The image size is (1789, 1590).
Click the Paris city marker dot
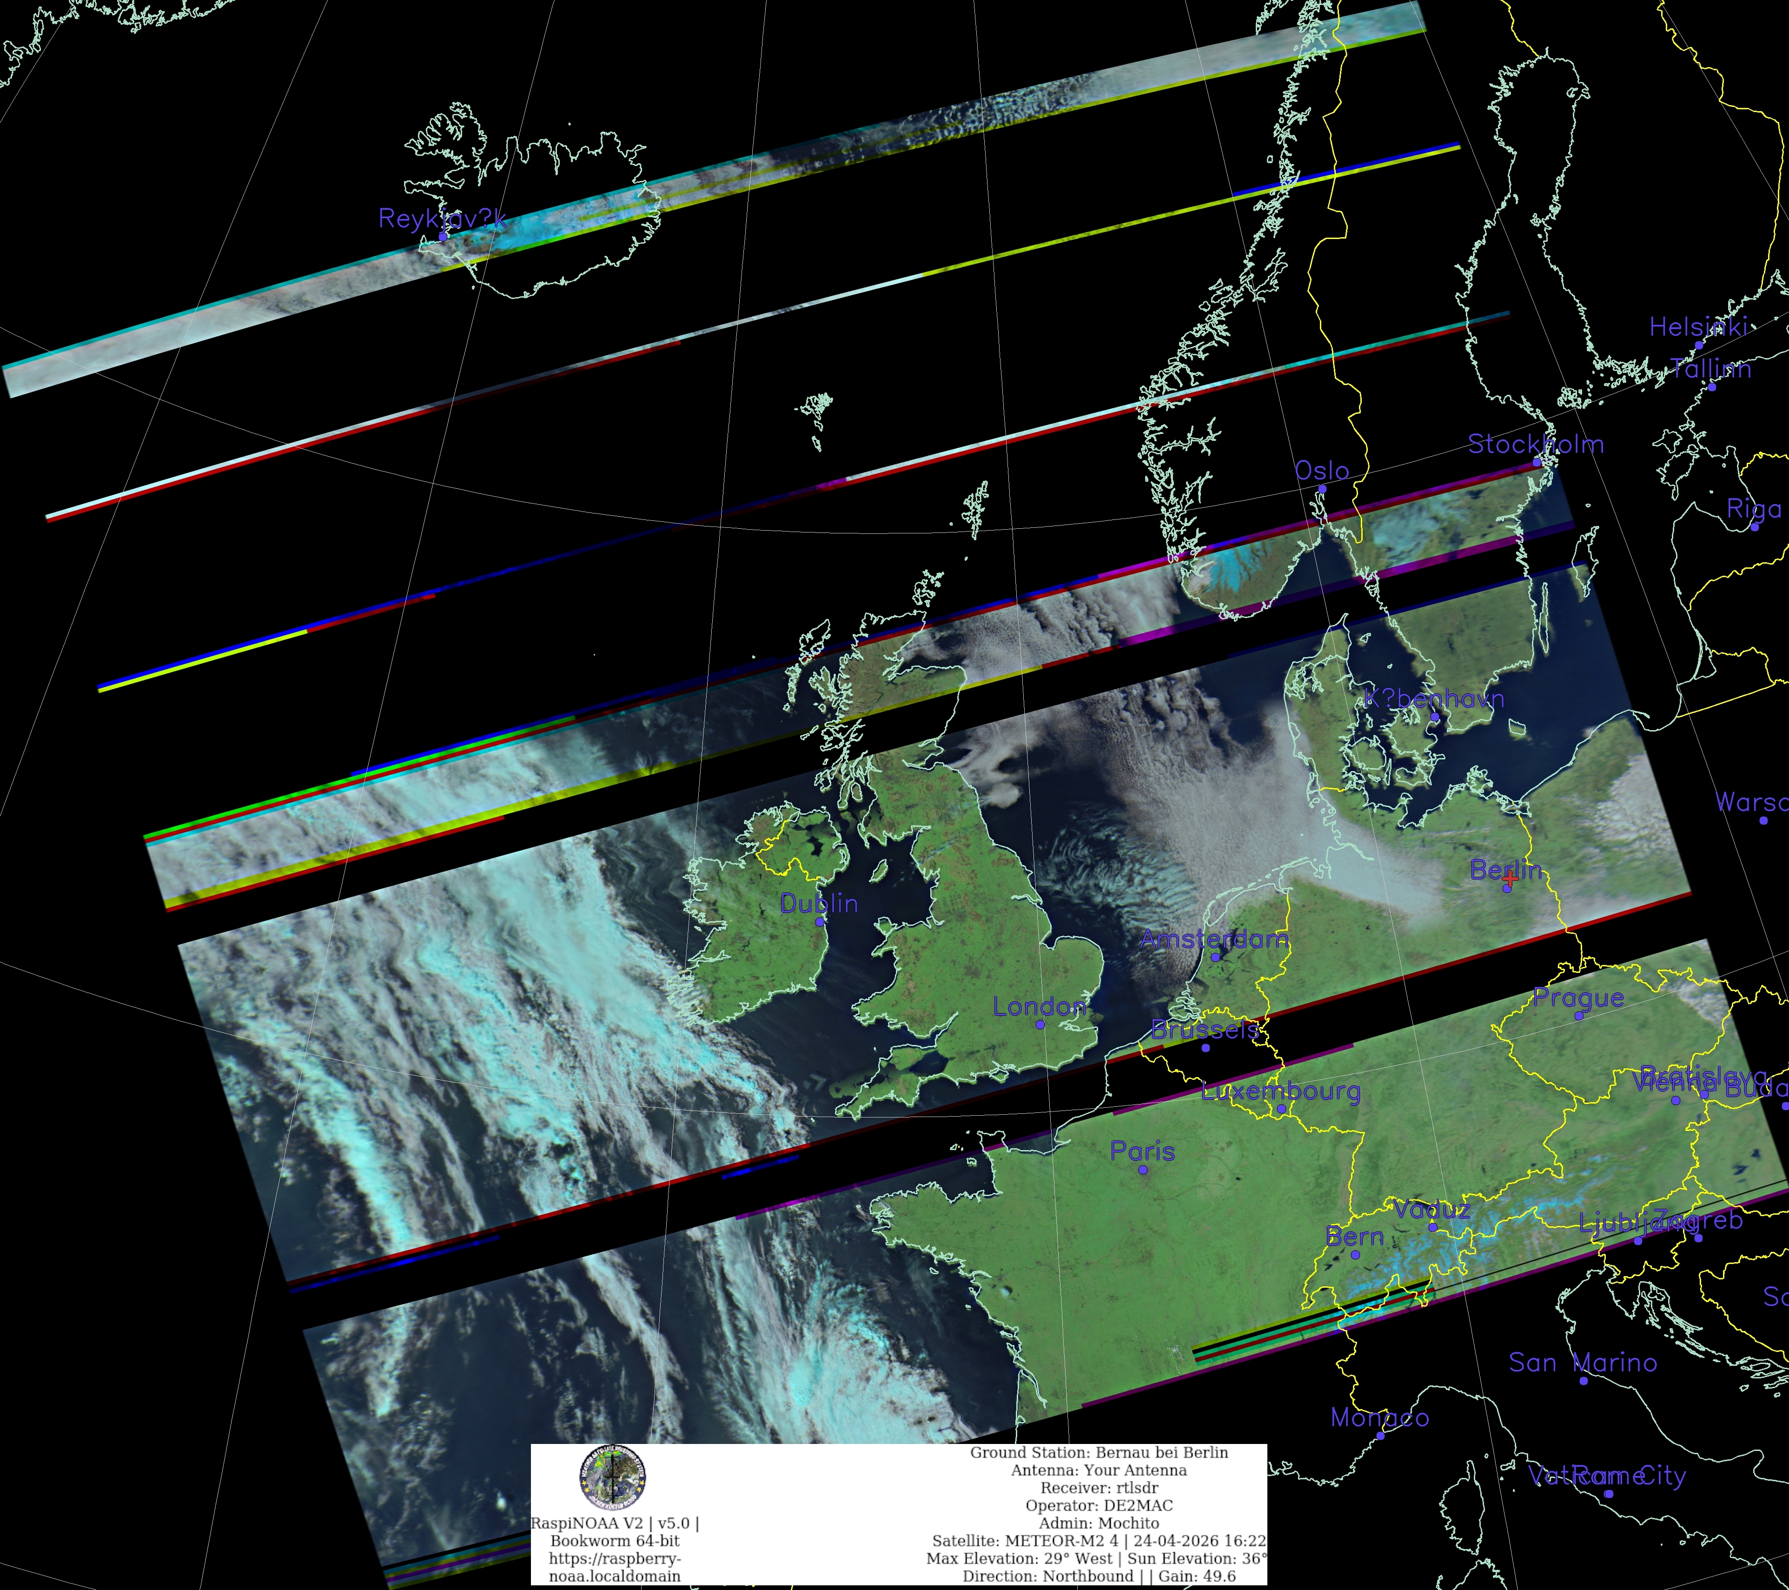(x=1142, y=1170)
